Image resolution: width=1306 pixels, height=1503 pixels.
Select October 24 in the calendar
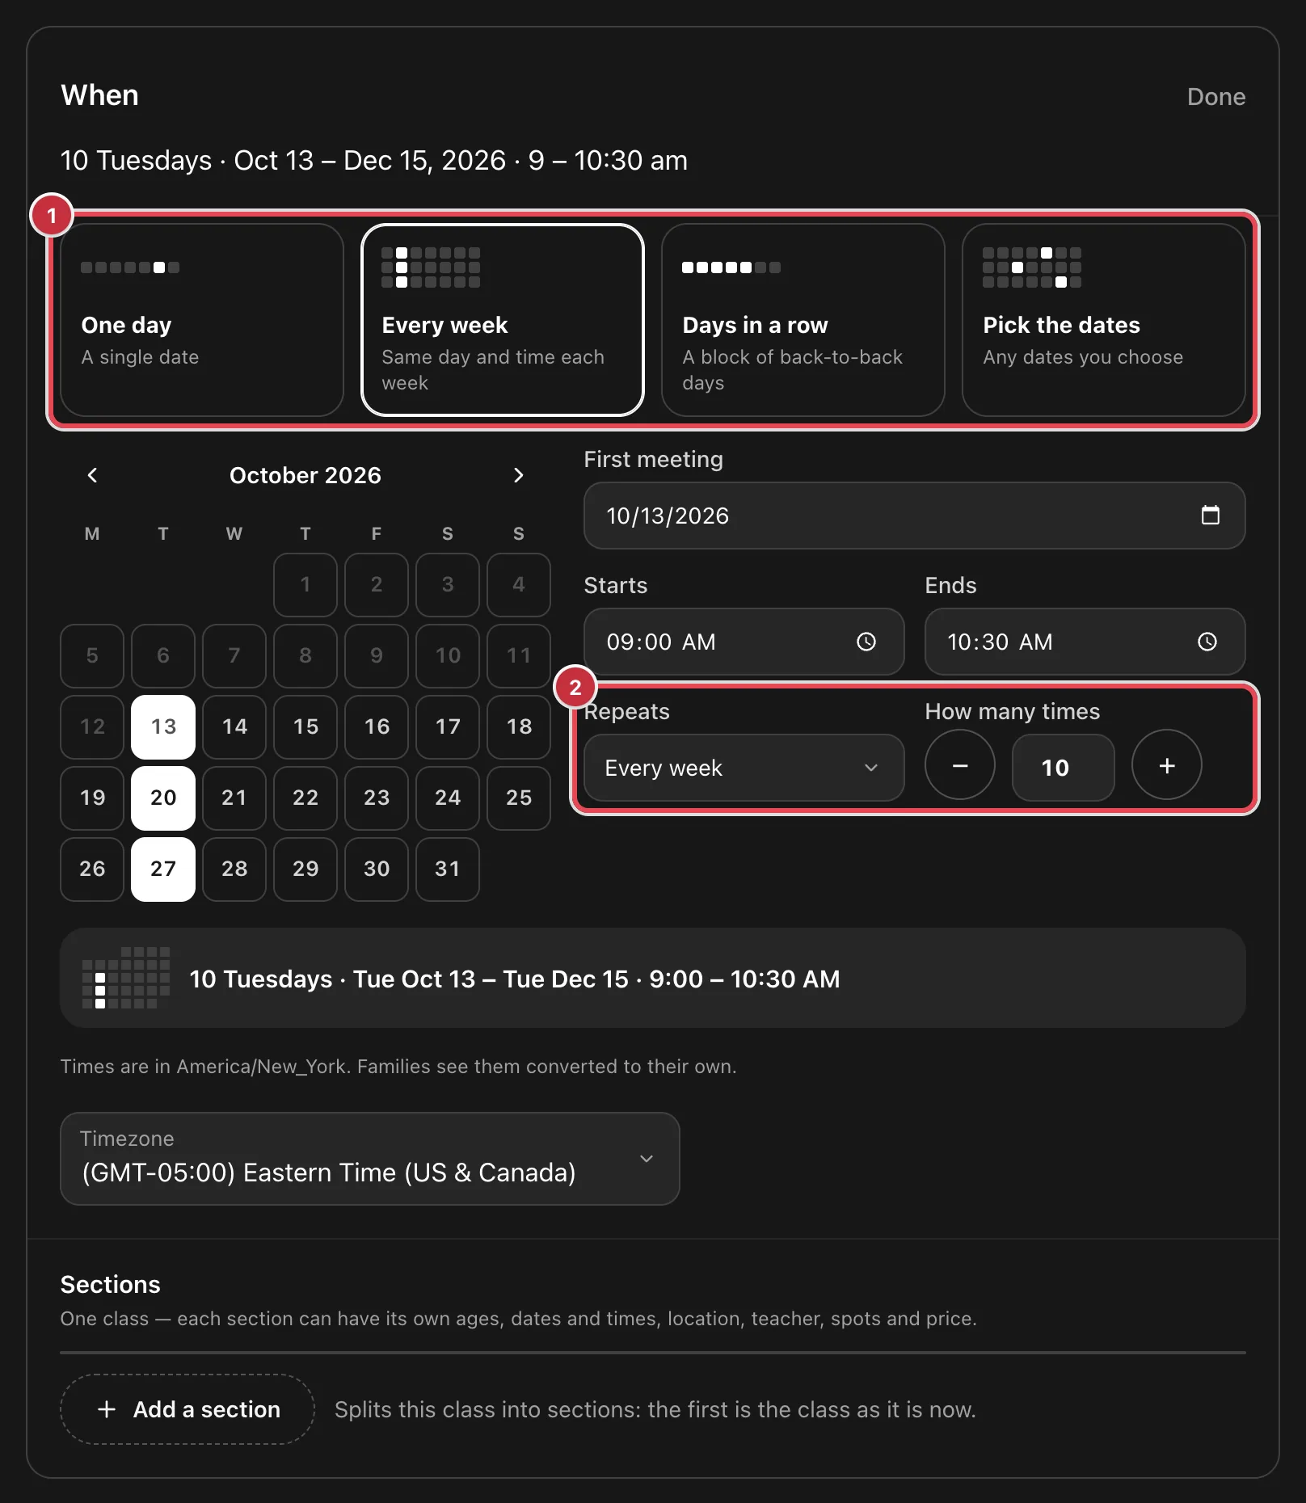448,798
